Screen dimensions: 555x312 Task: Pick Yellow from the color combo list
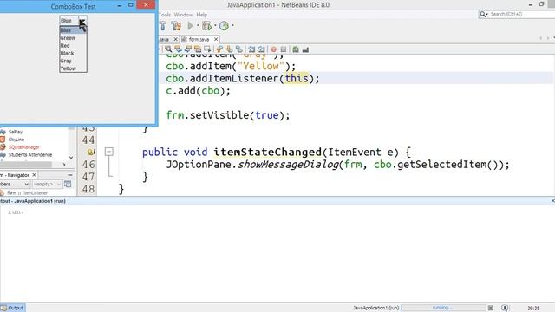(x=73, y=68)
